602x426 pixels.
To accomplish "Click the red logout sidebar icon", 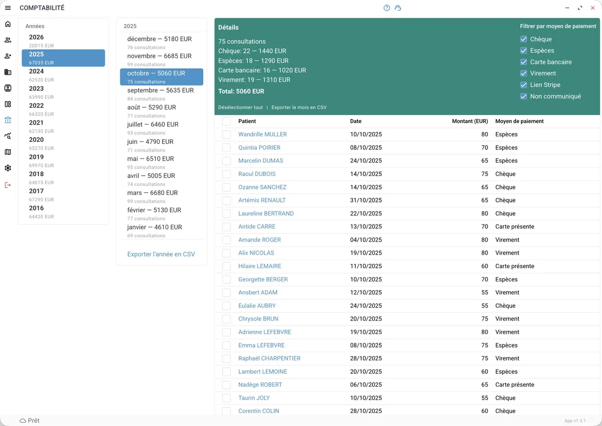I will 8,185.
